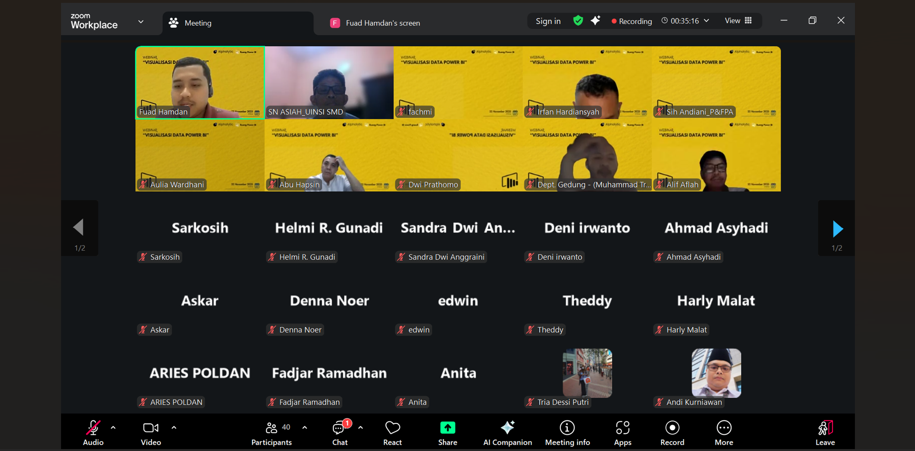
Task: Click the green Share screen icon
Action: (447, 428)
